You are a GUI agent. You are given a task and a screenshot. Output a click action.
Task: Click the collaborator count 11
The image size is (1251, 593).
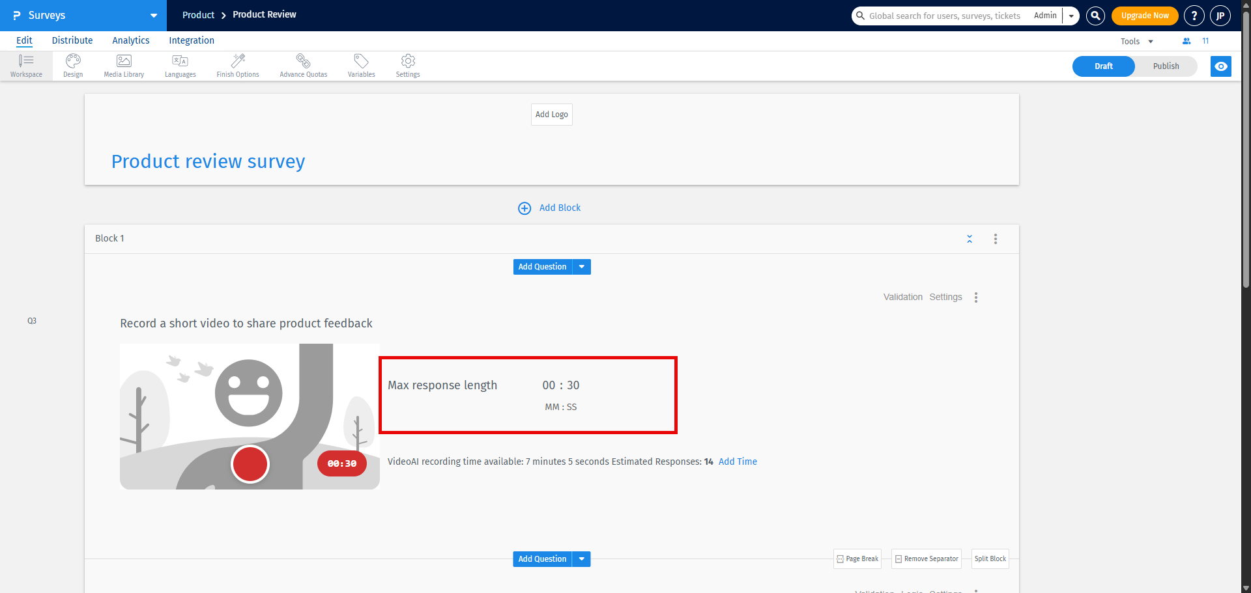pyautogui.click(x=1205, y=41)
